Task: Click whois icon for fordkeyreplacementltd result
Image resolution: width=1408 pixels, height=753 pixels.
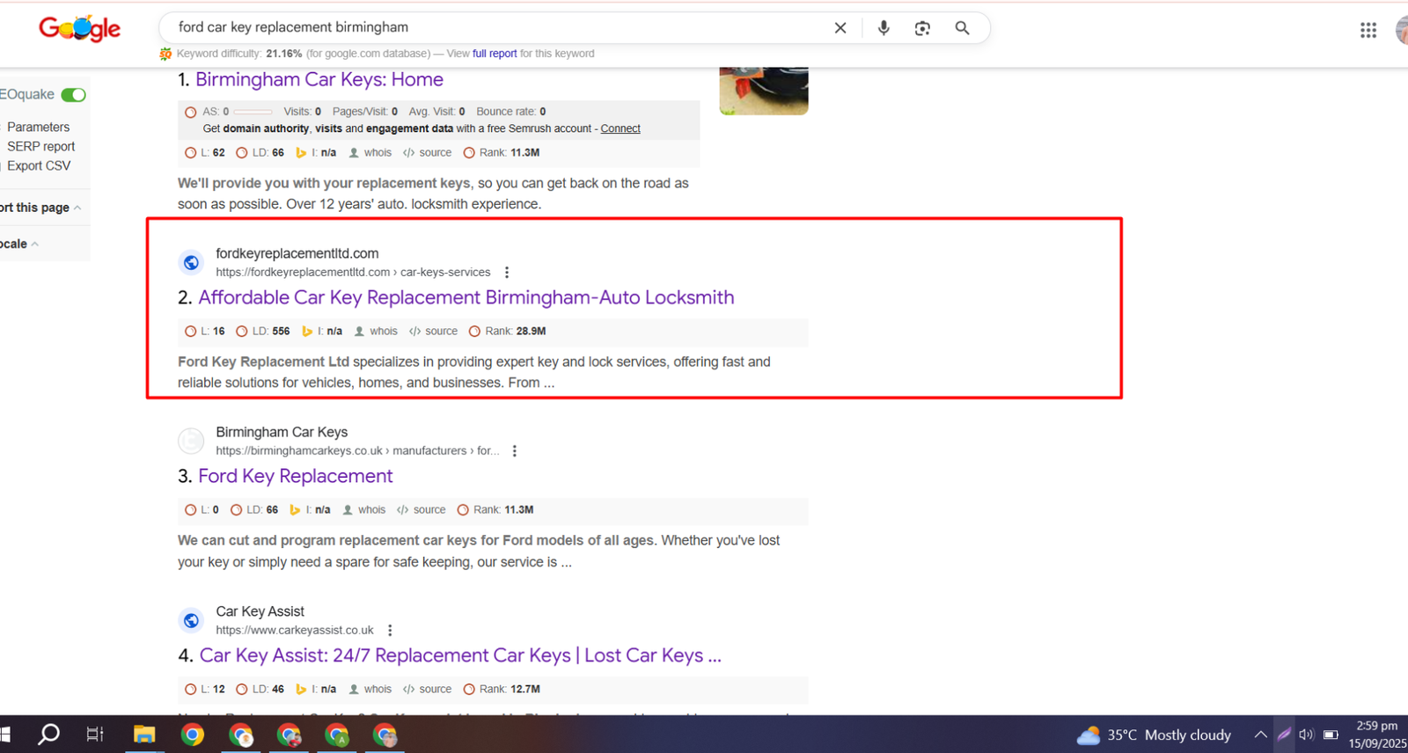Action: [x=376, y=332]
